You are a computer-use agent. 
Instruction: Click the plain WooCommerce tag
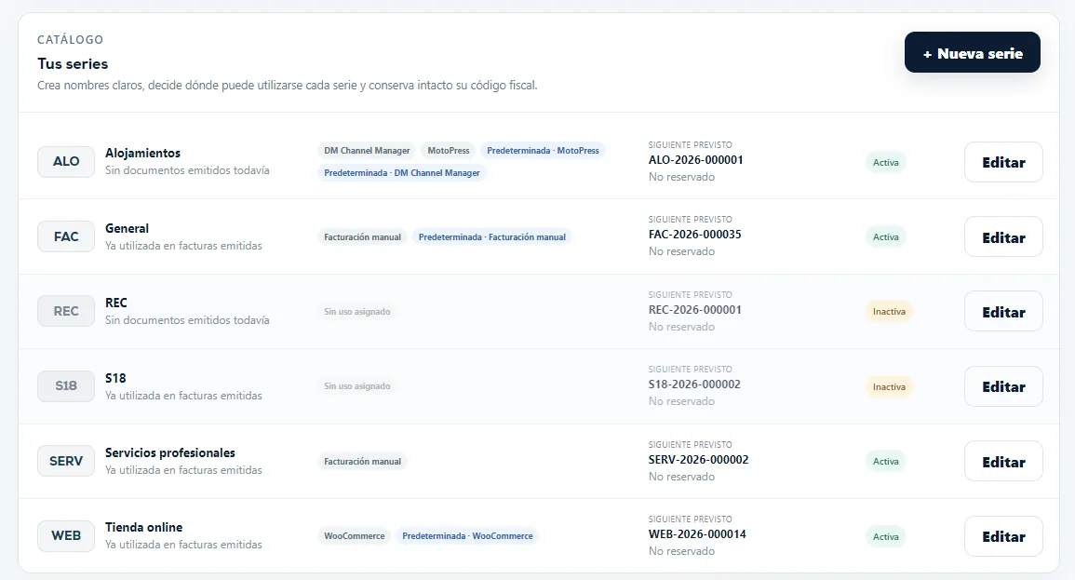pyautogui.click(x=355, y=536)
